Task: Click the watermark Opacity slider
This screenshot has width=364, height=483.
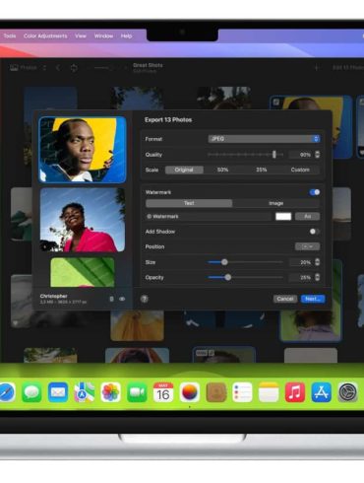Action: [245, 277]
